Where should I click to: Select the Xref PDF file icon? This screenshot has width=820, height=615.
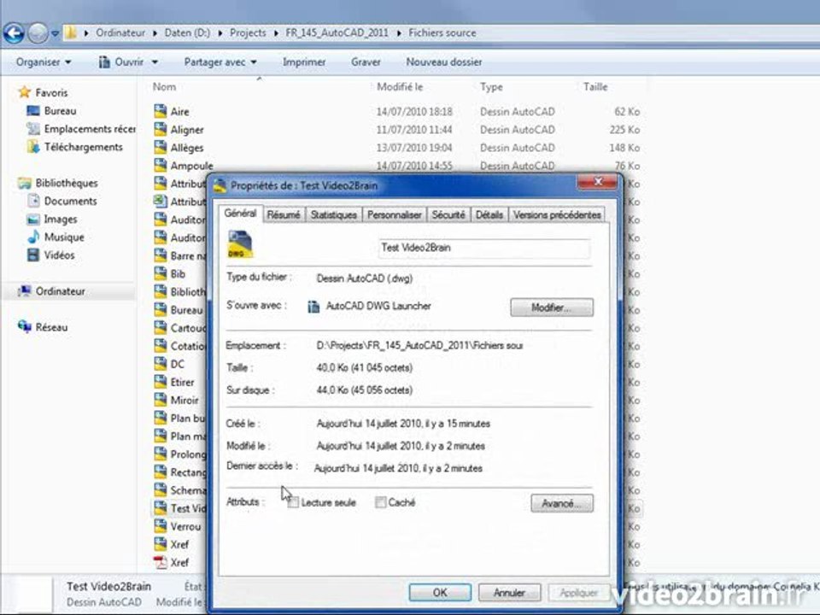[x=160, y=562]
